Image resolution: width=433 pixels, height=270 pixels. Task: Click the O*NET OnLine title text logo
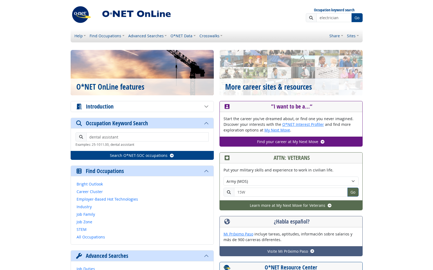(x=136, y=14)
